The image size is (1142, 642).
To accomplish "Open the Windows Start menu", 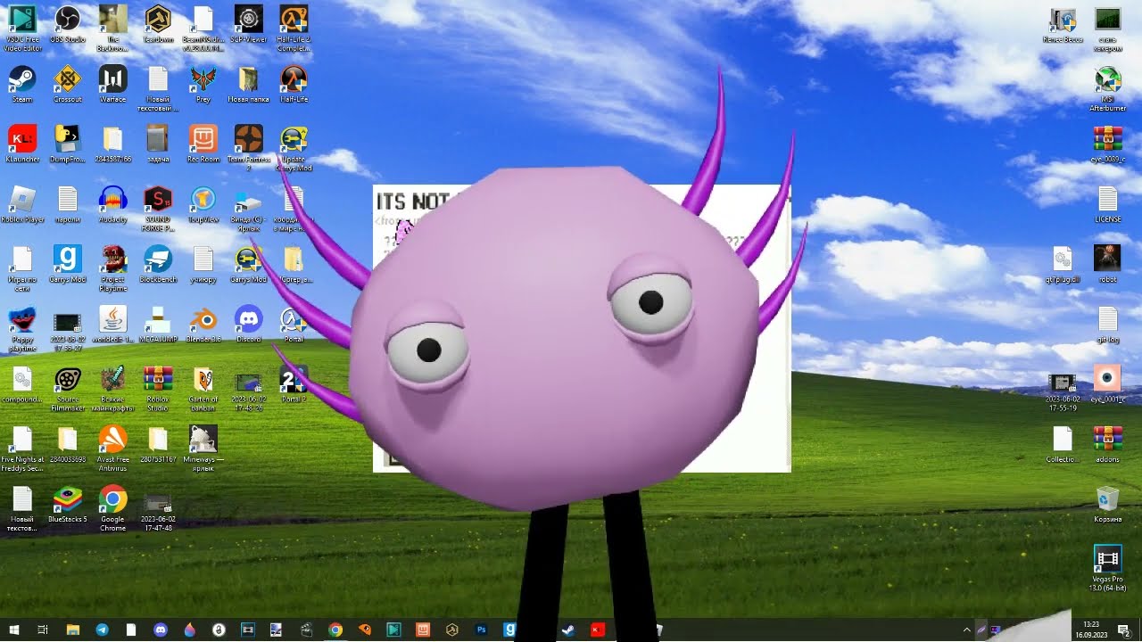I will click(14, 630).
